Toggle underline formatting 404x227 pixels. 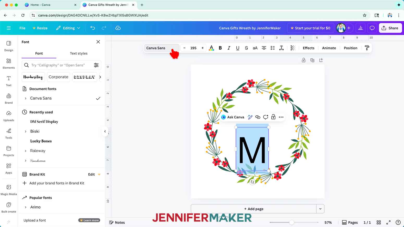pyautogui.click(x=237, y=48)
